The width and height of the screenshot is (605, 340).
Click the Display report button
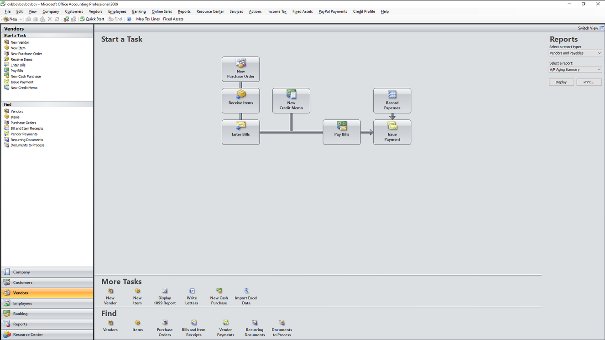pyautogui.click(x=561, y=82)
